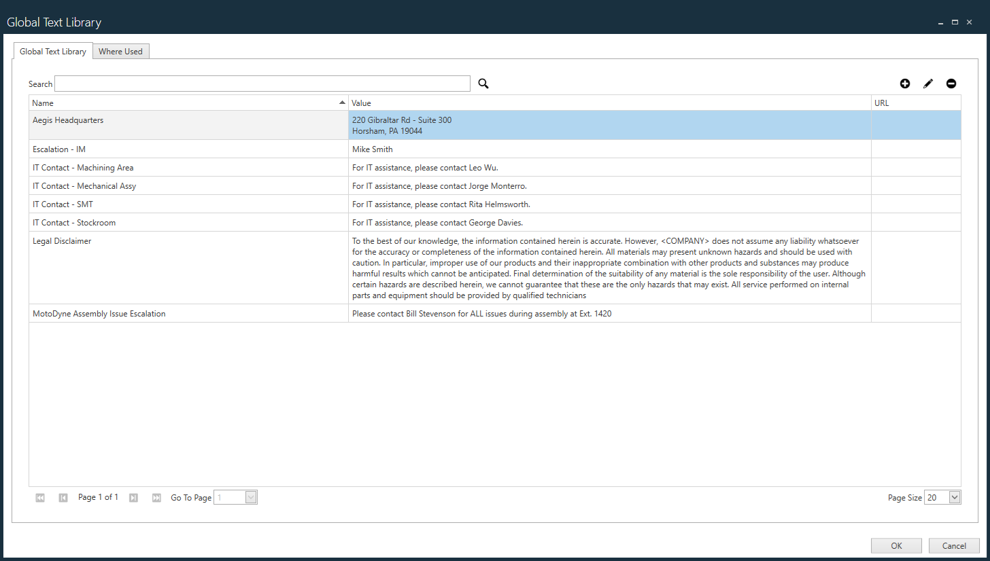Select the Global Text Library tab
The image size is (990, 561).
pyautogui.click(x=53, y=51)
